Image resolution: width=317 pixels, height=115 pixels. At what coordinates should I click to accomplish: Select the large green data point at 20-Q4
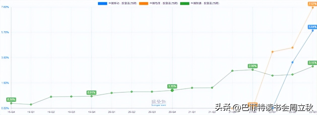pos(172,90)
